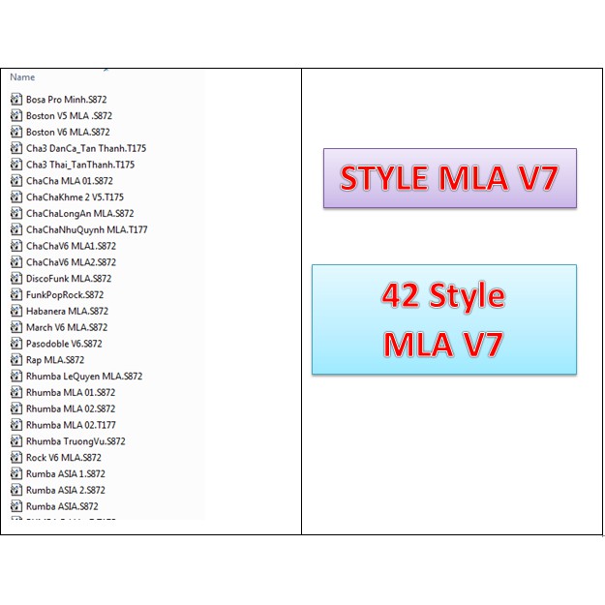This screenshot has height=605, width=605.
Task: Click the icon beside Habanera MLA.S872
Action: [x=16, y=311]
